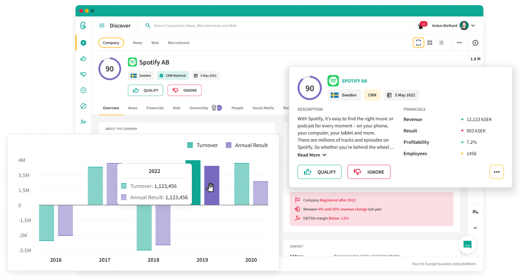Switch to grid view
This screenshot has width=525, height=280.
click(x=430, y=42)
